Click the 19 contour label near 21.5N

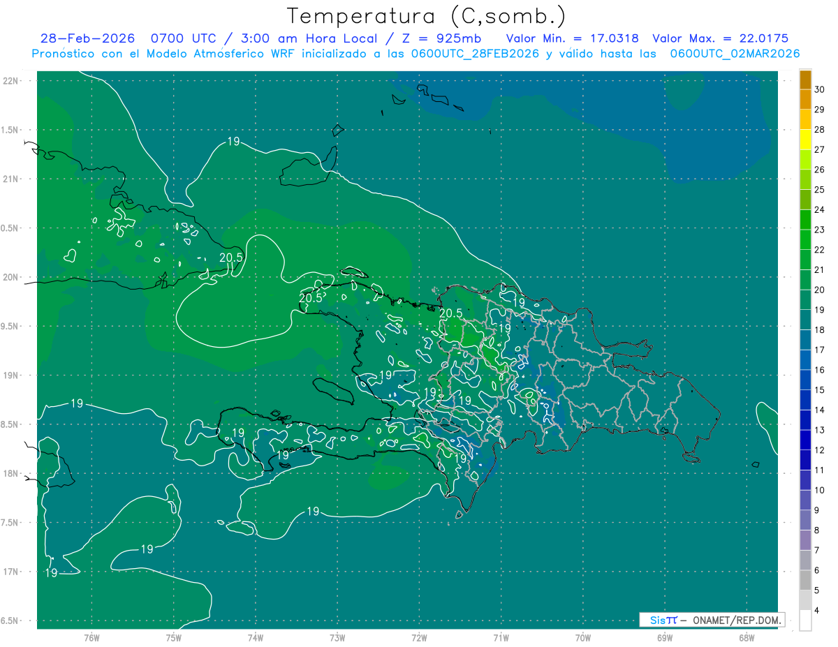(x=233, y=142)
